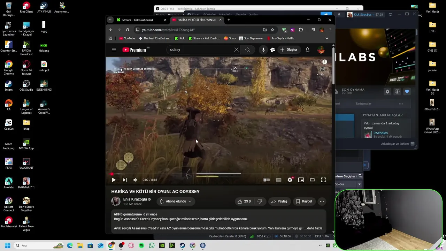Favorite the game with heart in Steam
Image resolution: width=446 pixels, height=251 pixels.
[407, 92]
